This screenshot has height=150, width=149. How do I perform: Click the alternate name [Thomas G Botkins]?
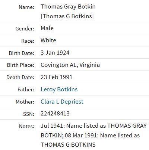[67, 16]
